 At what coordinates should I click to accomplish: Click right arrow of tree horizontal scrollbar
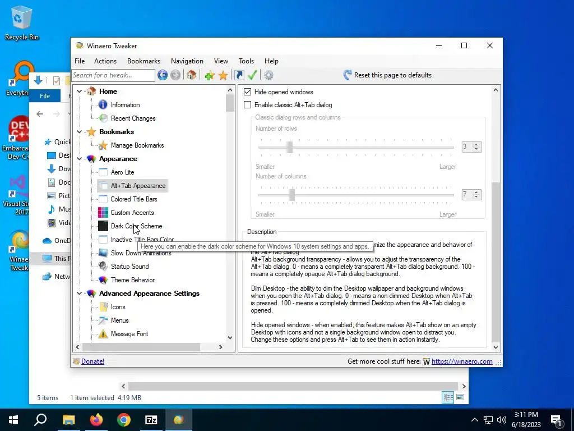(x=220, y=347)
